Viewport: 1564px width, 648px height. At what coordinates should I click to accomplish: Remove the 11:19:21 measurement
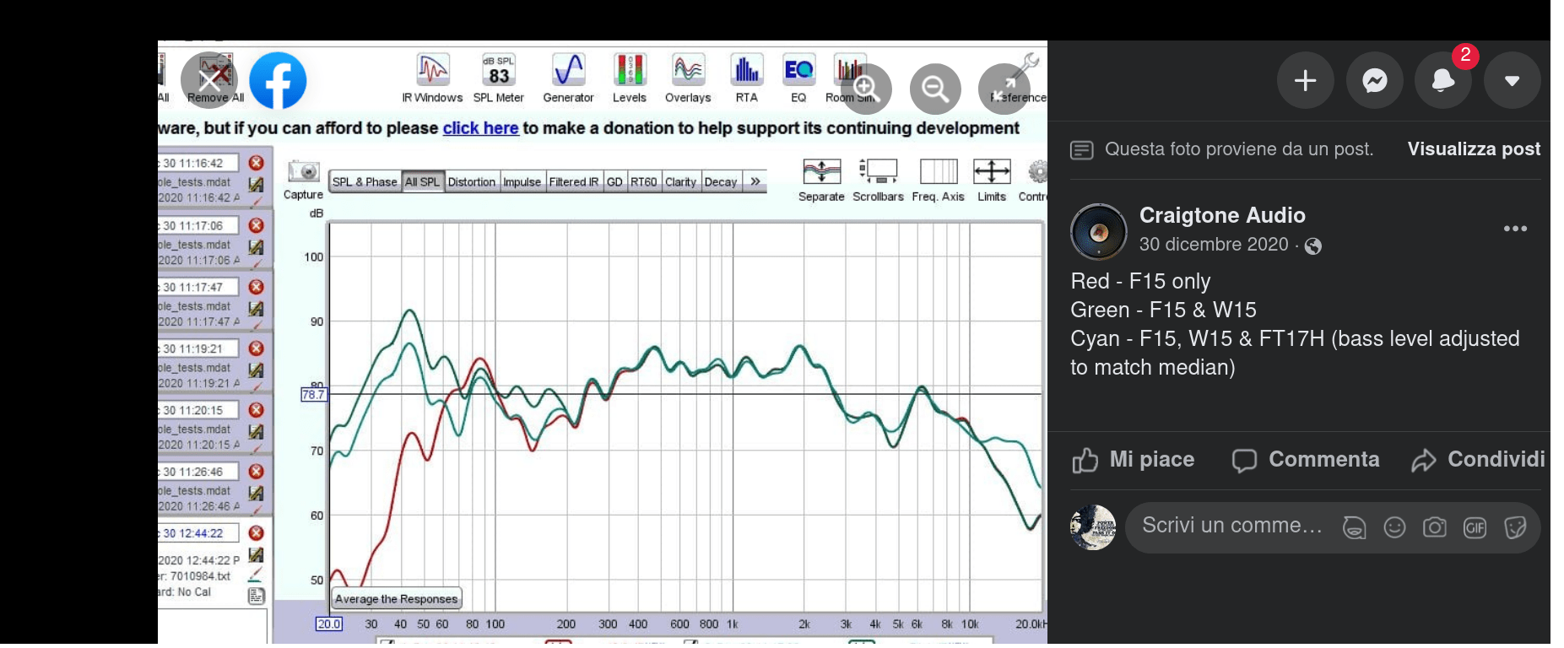(257, 348)
